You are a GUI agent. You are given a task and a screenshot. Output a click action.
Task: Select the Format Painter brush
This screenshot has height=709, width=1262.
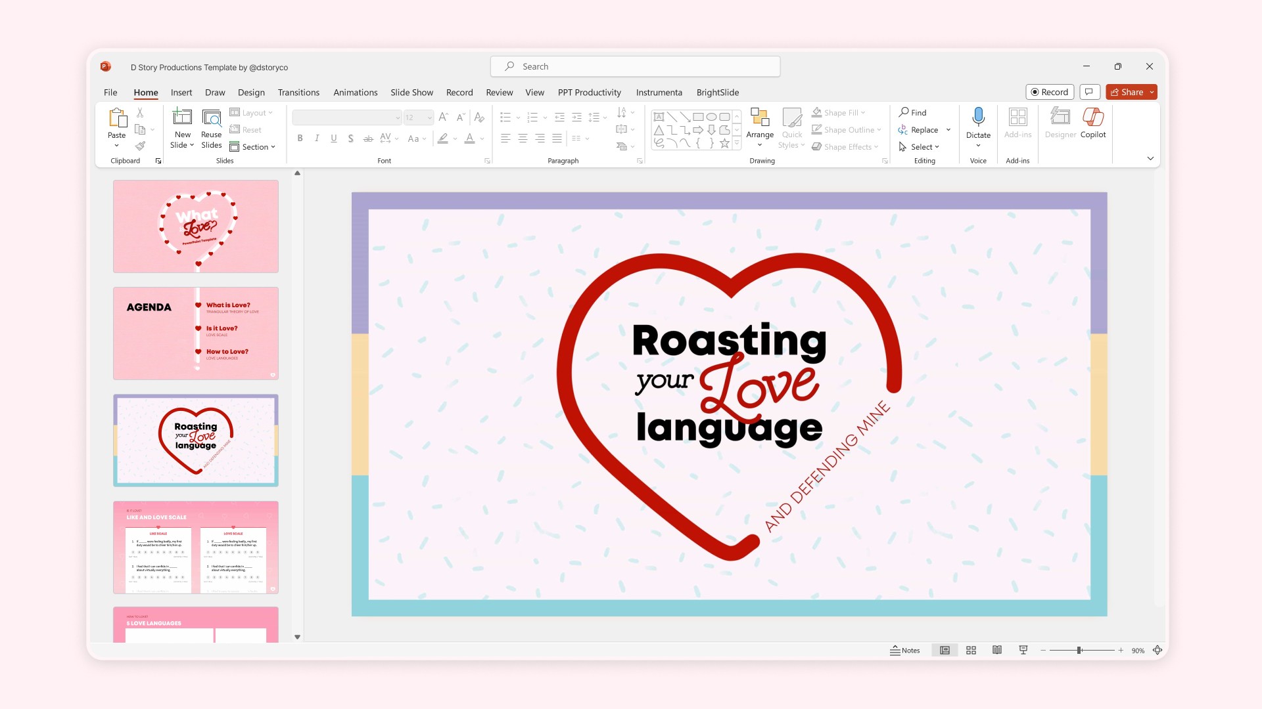(140, 146)
